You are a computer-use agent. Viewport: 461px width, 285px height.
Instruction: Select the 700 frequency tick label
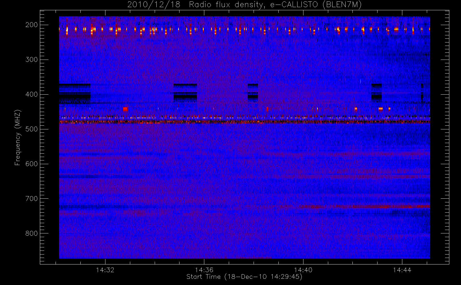(32, 199)
